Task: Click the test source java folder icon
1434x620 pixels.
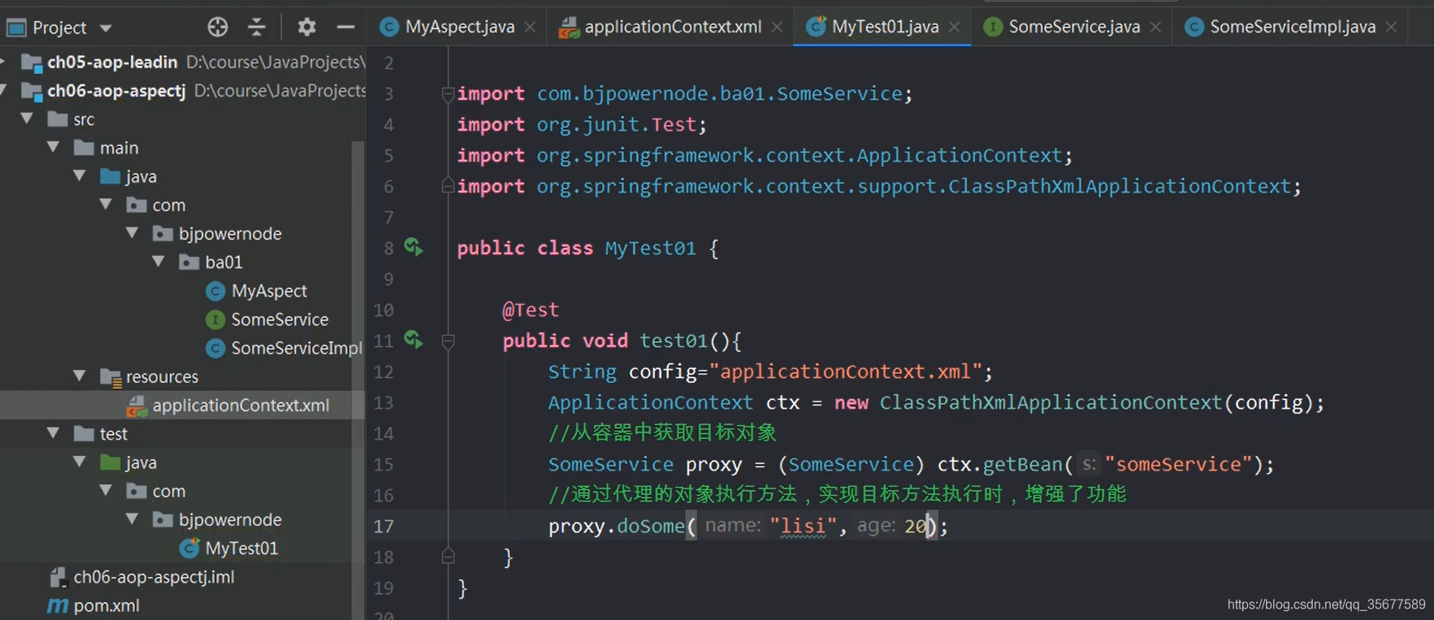Action: pos(110,462)
